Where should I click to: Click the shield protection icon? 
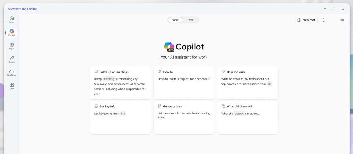click(324, 20)
